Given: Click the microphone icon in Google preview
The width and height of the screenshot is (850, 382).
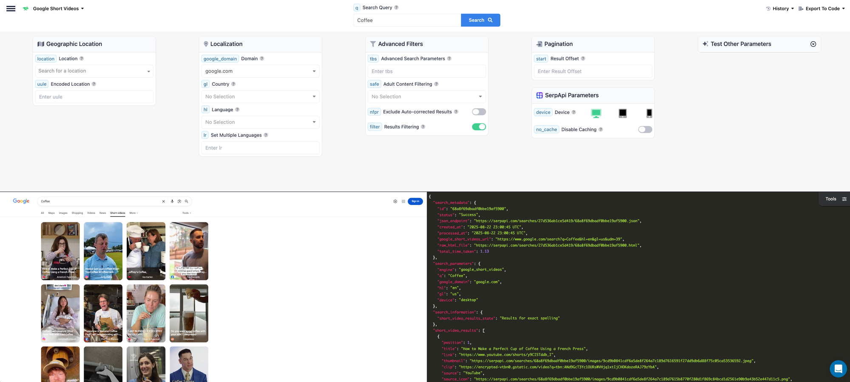Looking at the screenshot, I should pyautogui.click(x=172, y=201).
